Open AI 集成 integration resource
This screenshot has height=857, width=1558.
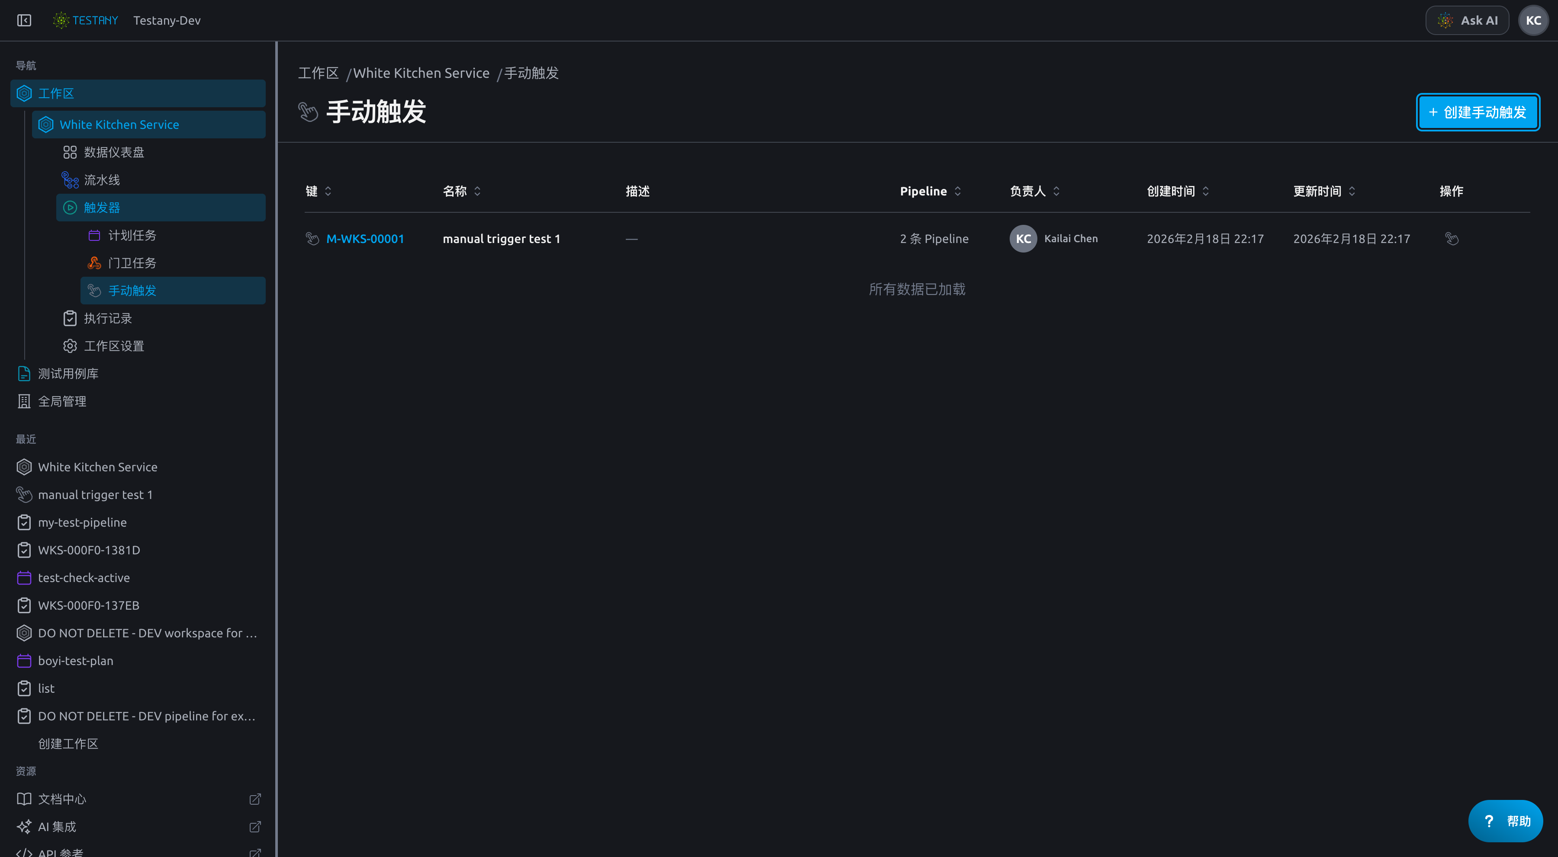pos(57,827)
